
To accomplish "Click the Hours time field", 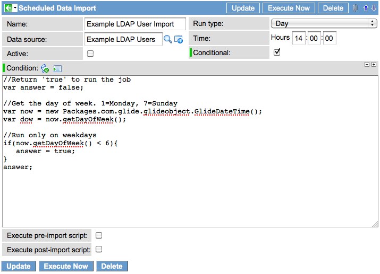I will coord(298,38).
